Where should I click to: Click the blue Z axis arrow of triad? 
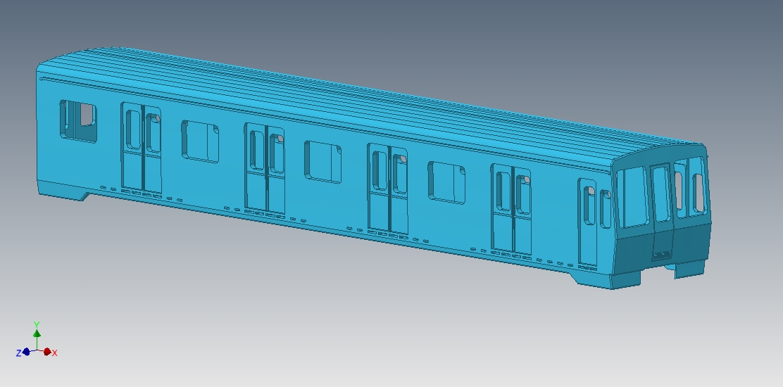click(x=27, y=352)
